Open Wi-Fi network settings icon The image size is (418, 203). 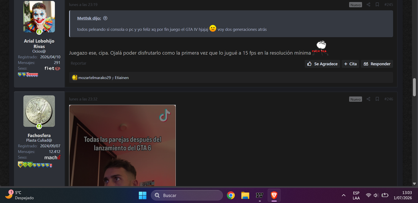[x=368, y=195]
